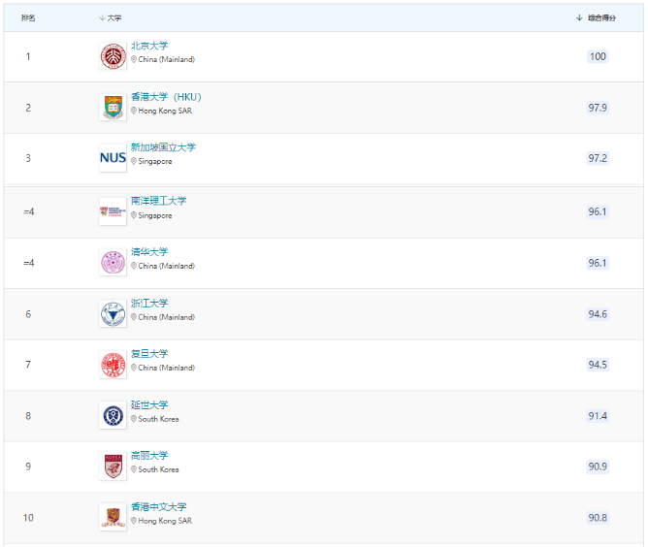Click the rank number 10
The image size is (648, 547).
28,518
